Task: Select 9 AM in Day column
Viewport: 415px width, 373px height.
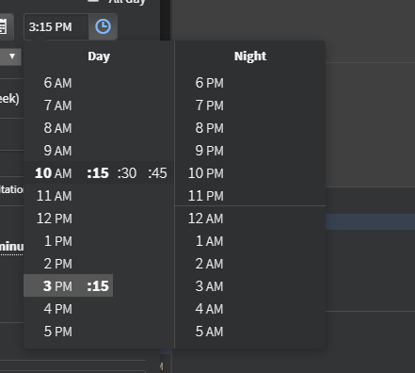Action: (x=57, y=151)
